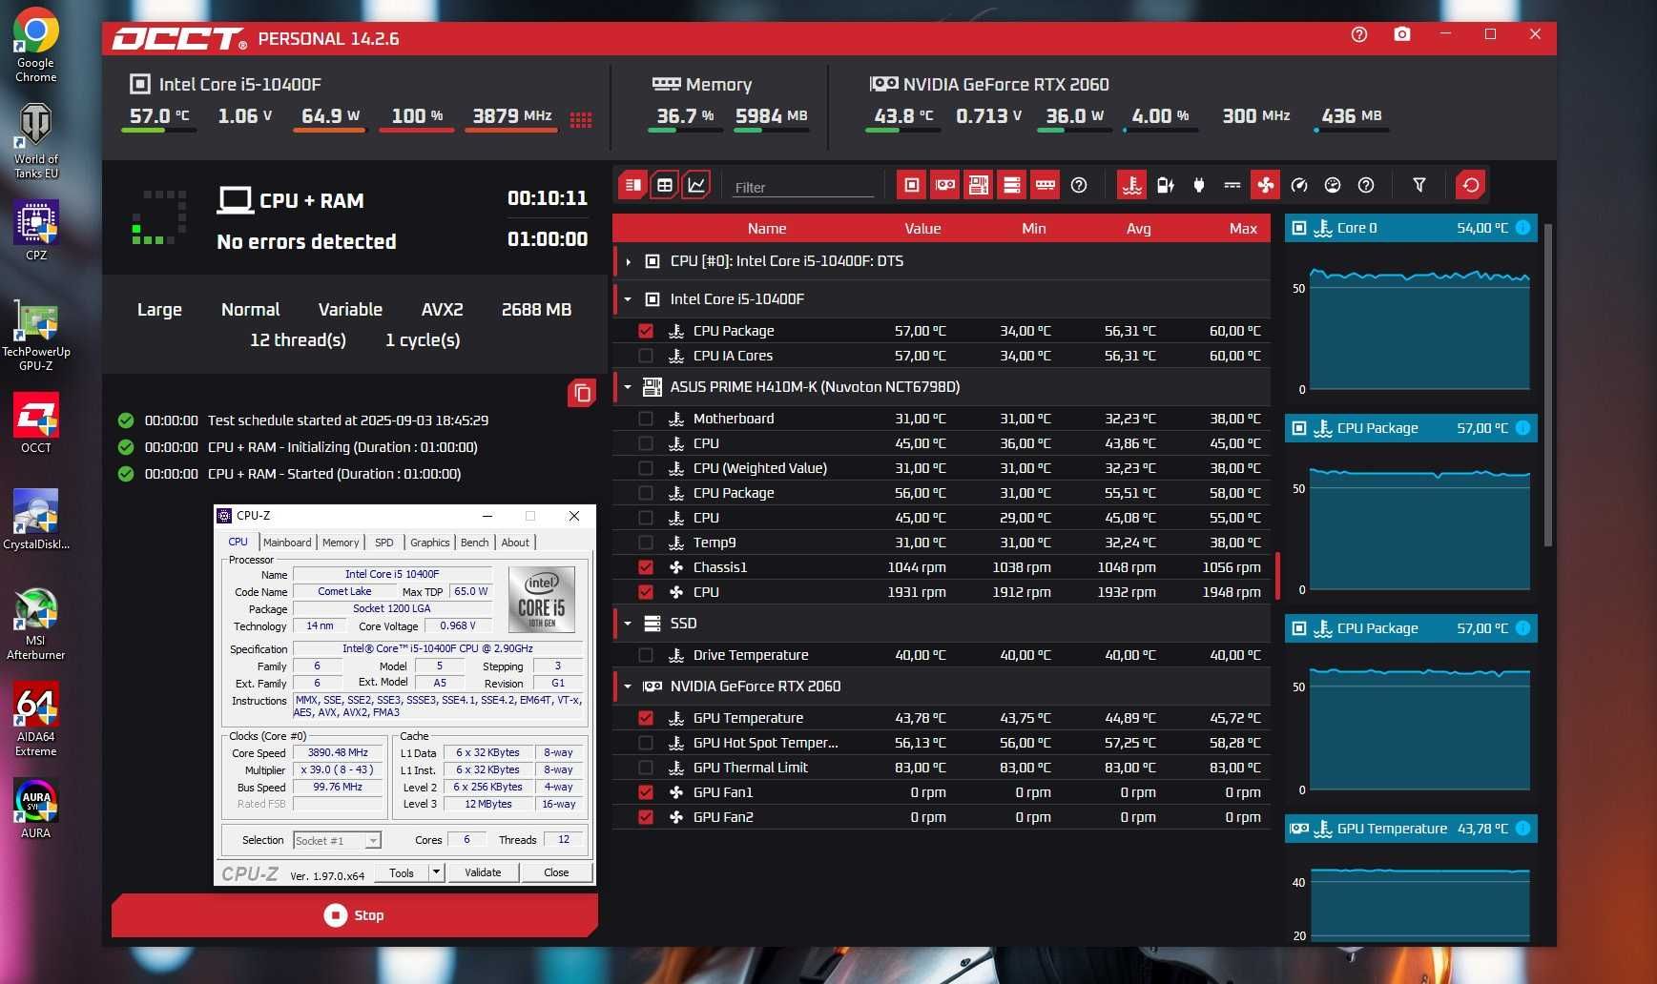Image resolution: width=1657 pixels, height=984 pixels.
Task: Check the Motherboard temperature checkbox
Action: point(646,419)
